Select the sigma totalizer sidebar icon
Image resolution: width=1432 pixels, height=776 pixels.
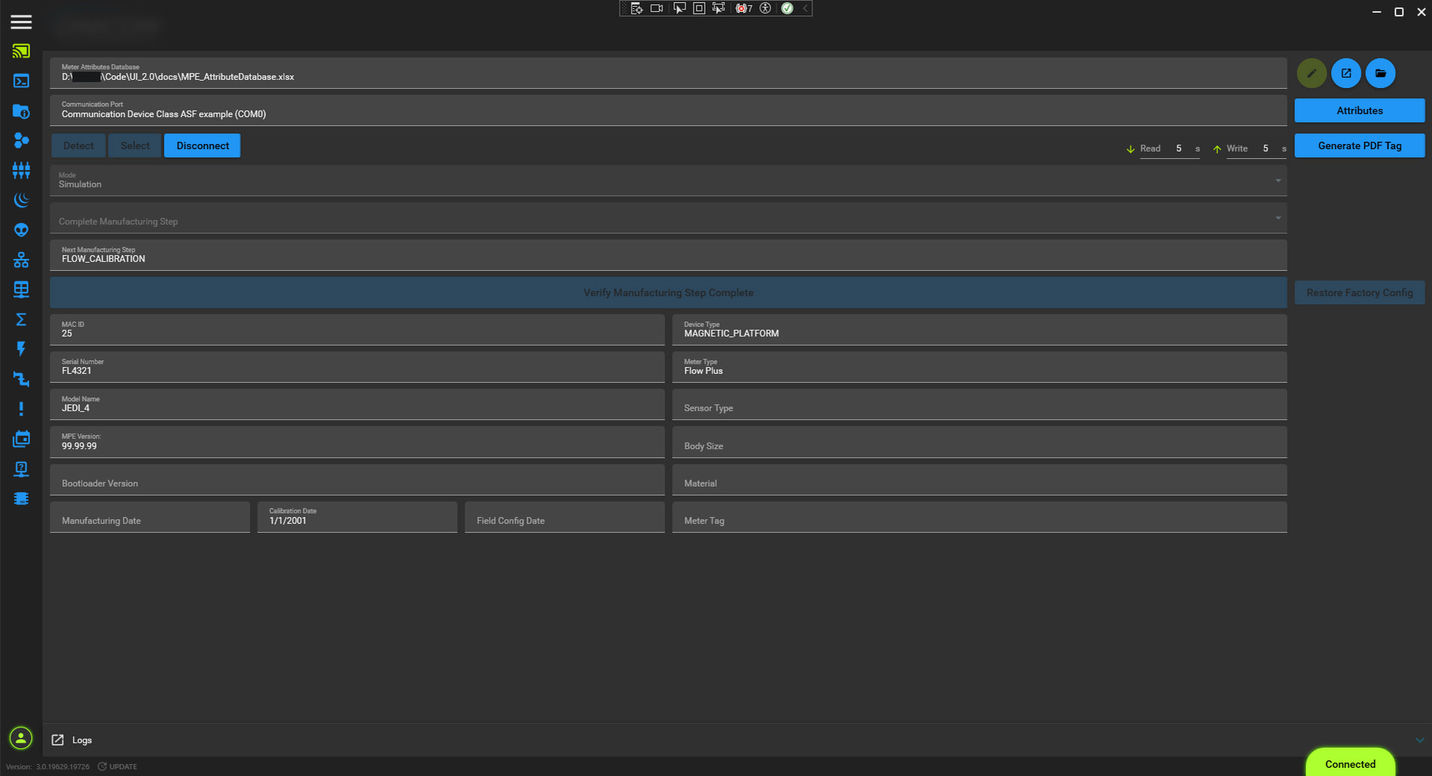(21, 319)
